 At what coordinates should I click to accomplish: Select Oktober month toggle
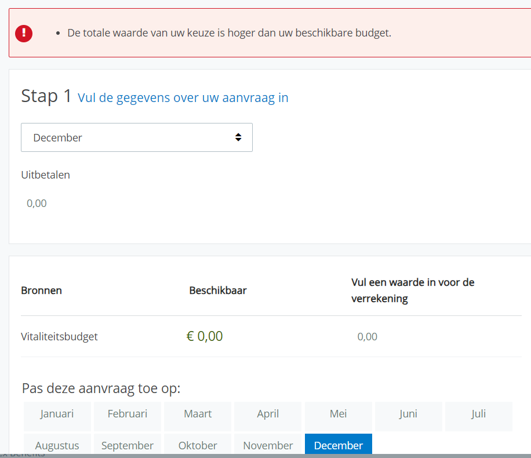pos(198,445)
